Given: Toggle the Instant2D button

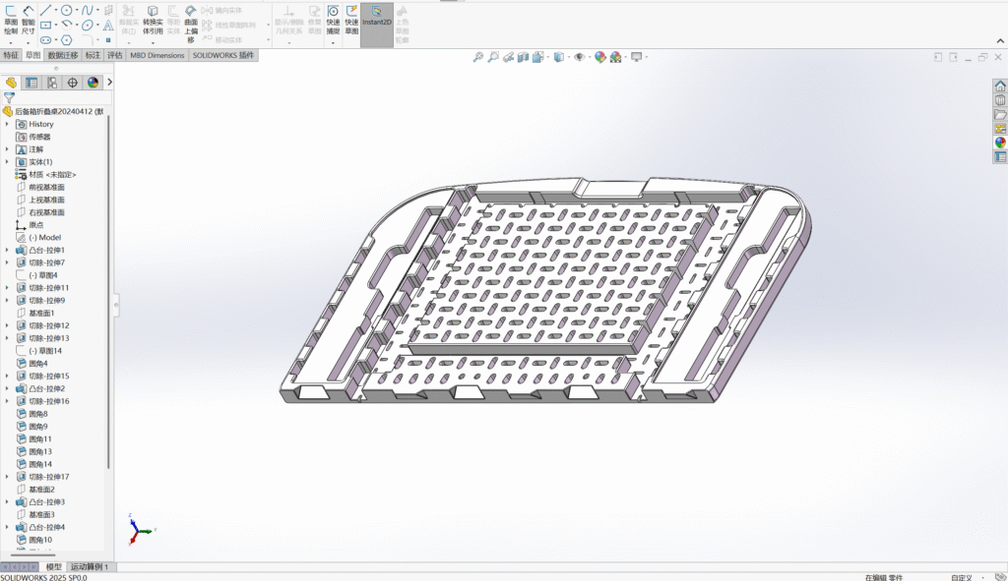Looking at the screenshot, I should pyautogui.click(x=376, y=20).
